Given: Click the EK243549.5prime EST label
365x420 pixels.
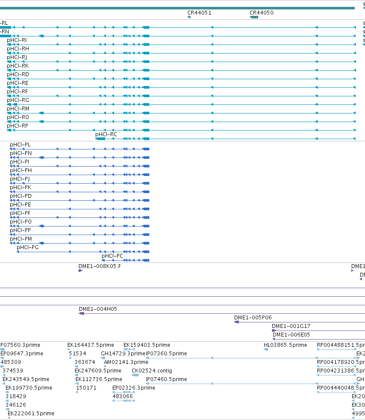Looking at the screenshot, I should (26, 379).
